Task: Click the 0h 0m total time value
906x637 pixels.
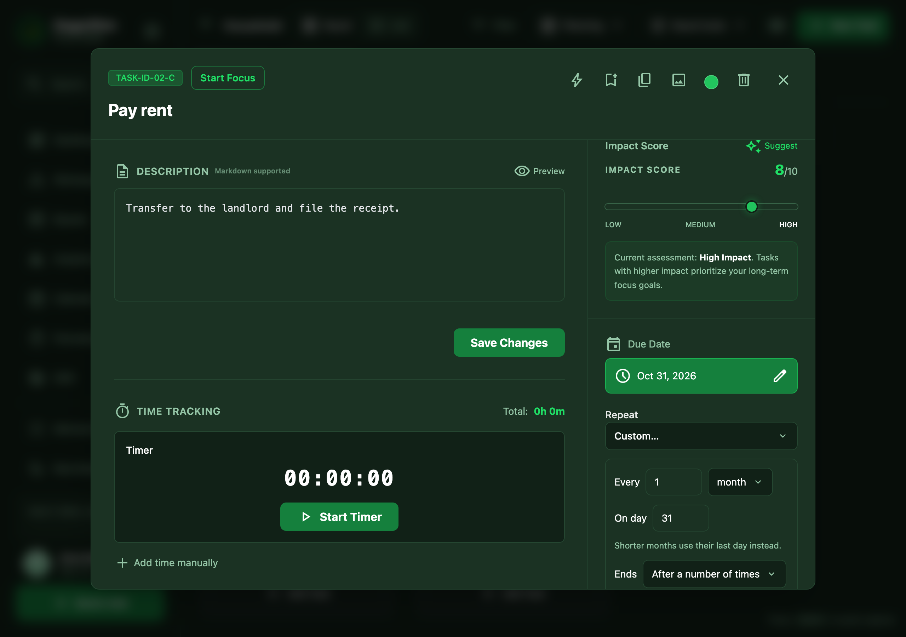Action: pyautogui.click(x=549, y=411)
